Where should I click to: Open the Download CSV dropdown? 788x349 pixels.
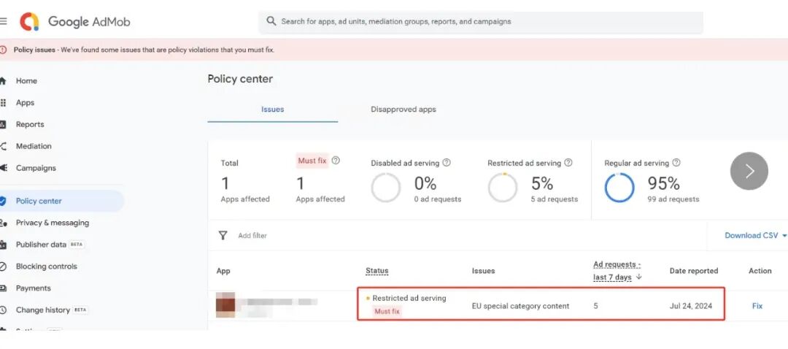(755, 235)
